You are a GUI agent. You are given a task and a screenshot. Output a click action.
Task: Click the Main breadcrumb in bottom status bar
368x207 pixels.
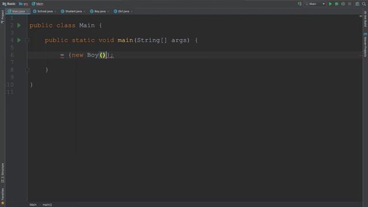(33, 205)
